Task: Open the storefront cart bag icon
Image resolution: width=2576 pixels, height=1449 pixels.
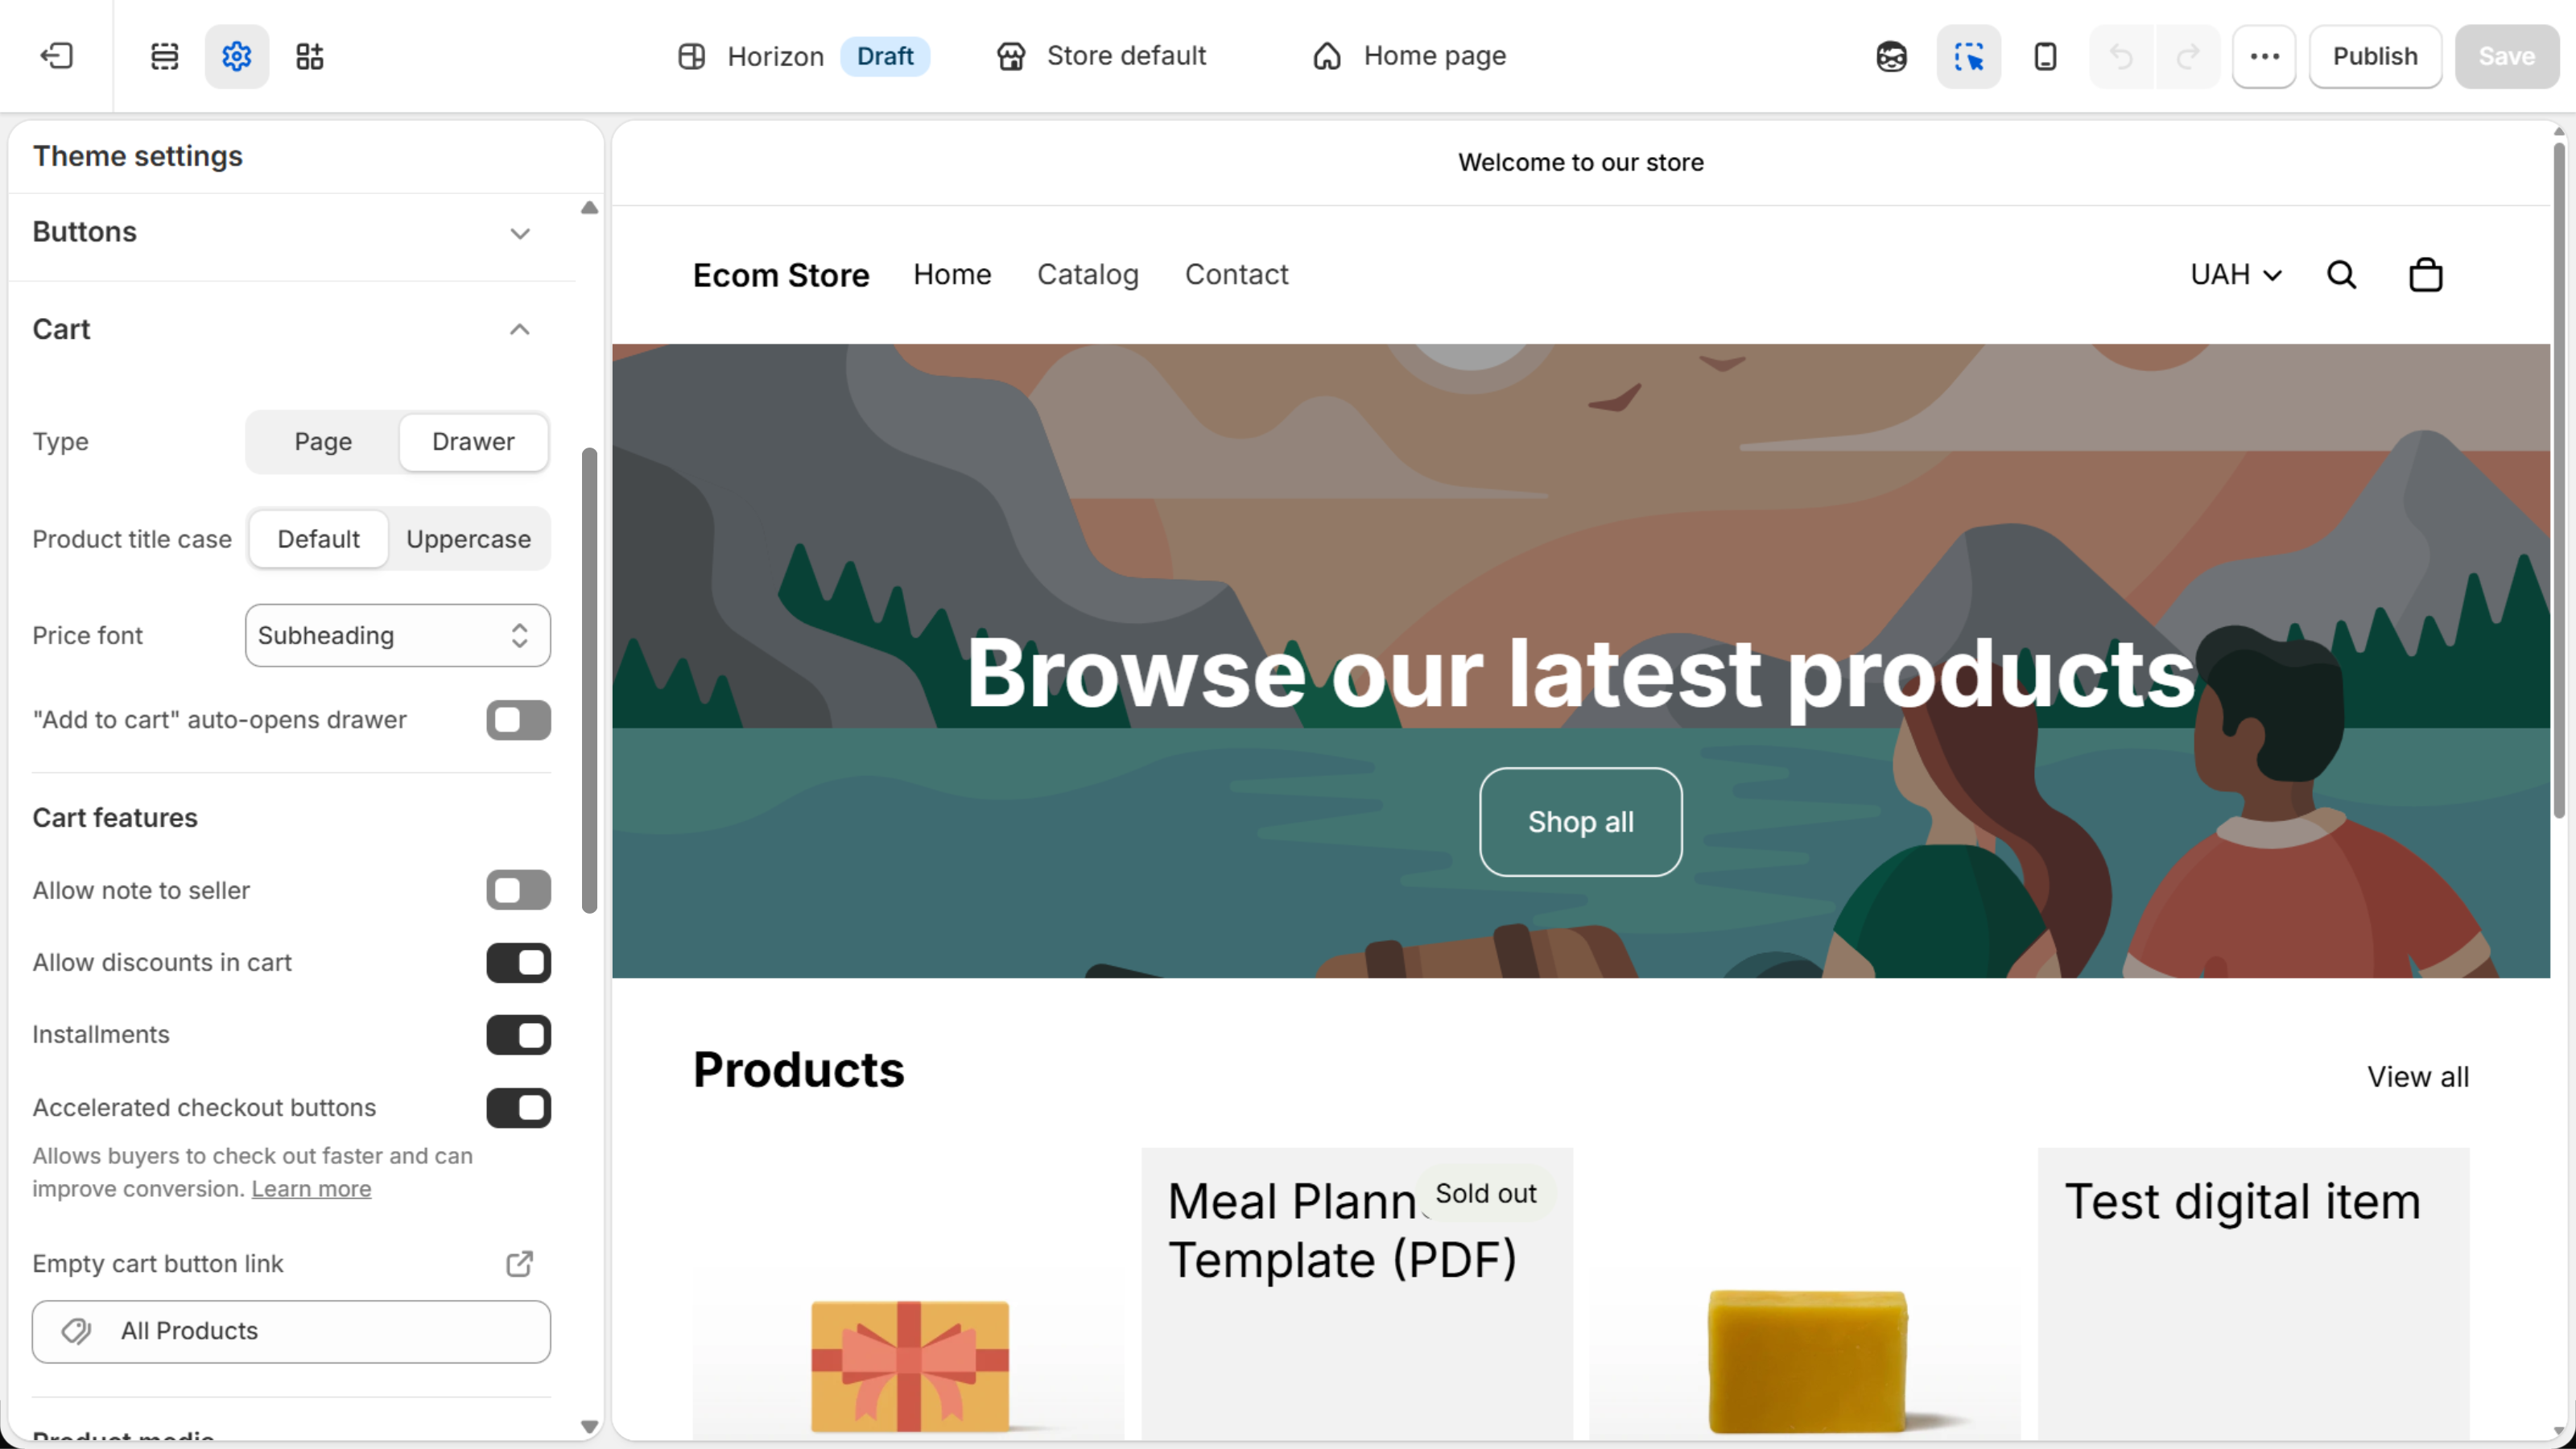Action: [2425, 274]
